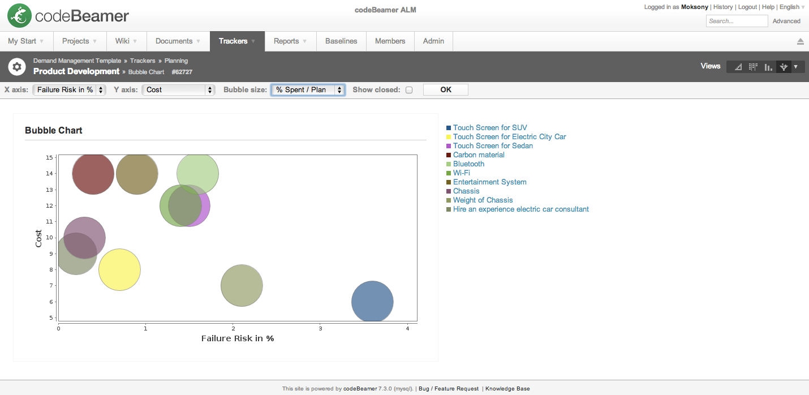
Task: Open Touch Screen for Sedan legend link
Action: [493, 146]
